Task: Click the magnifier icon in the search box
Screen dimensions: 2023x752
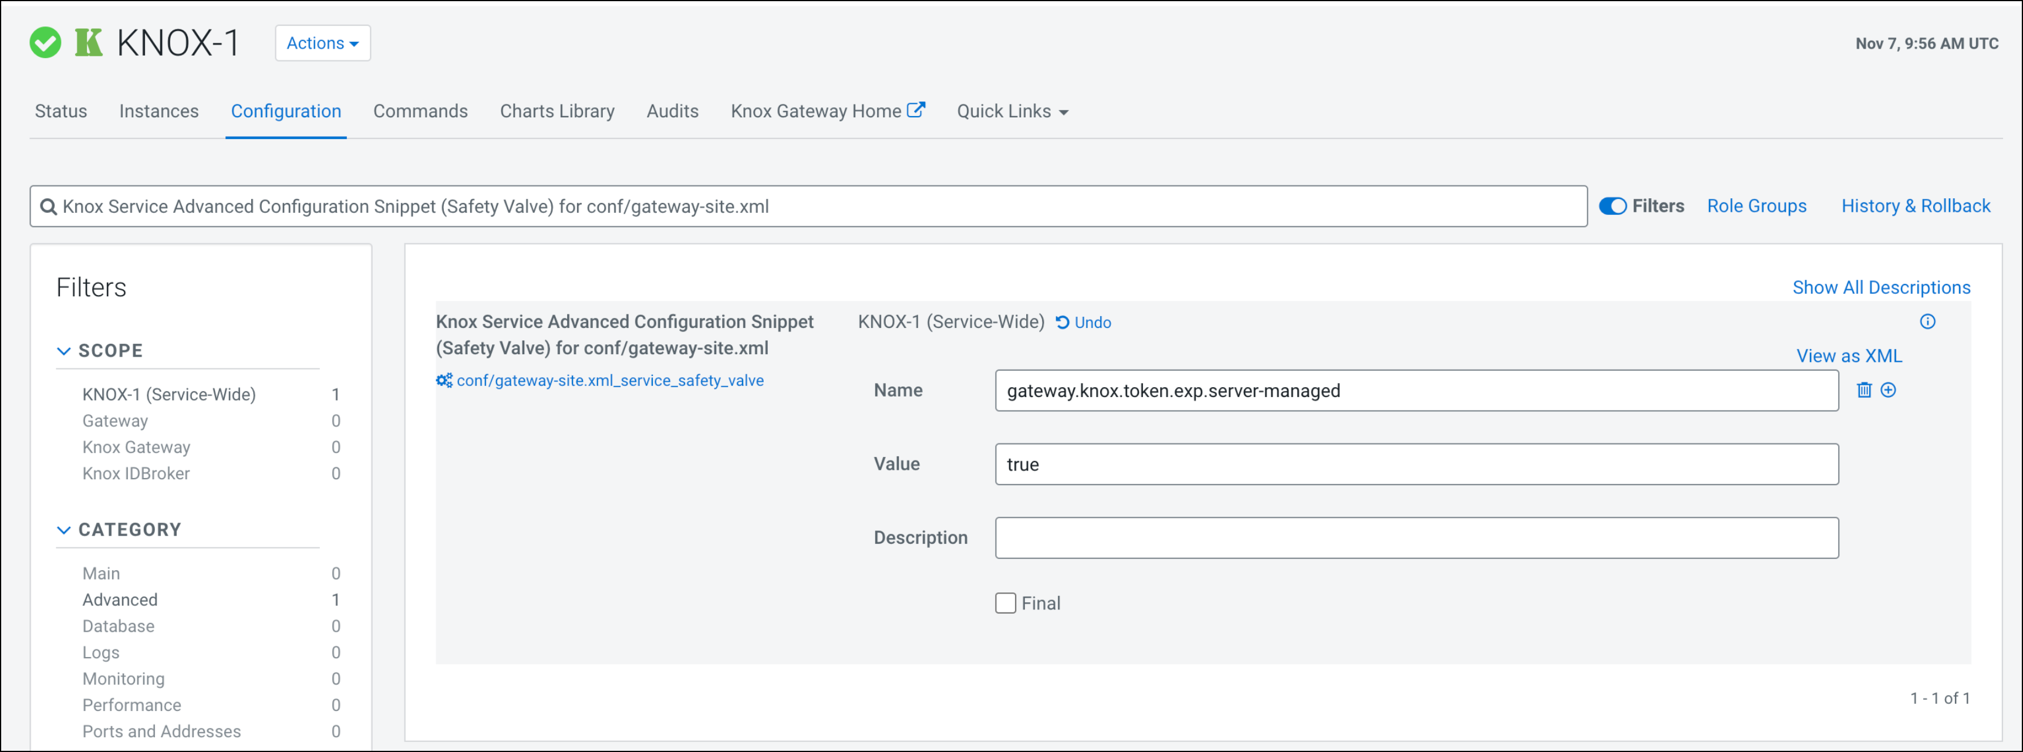Action: [49, 207]
